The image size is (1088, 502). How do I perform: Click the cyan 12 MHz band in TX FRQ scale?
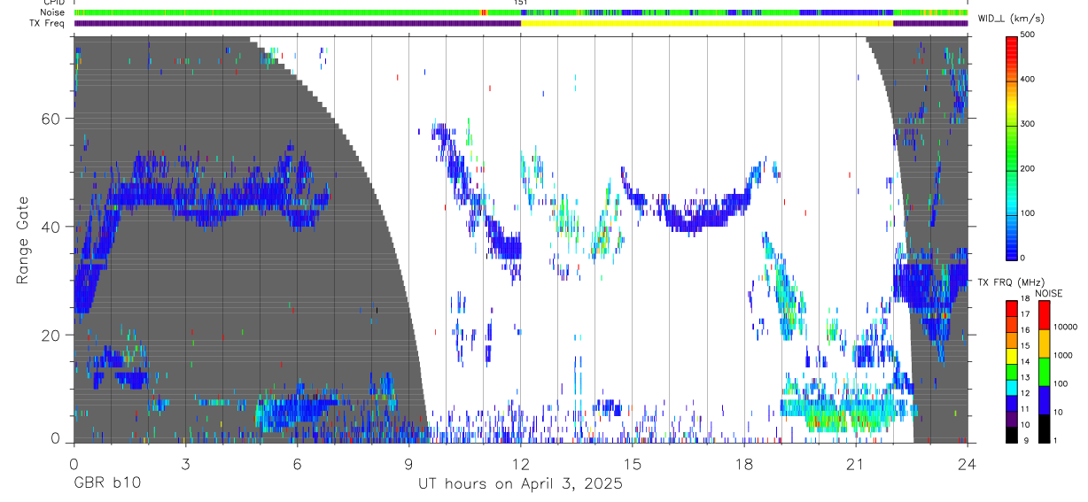[1012, 388]
